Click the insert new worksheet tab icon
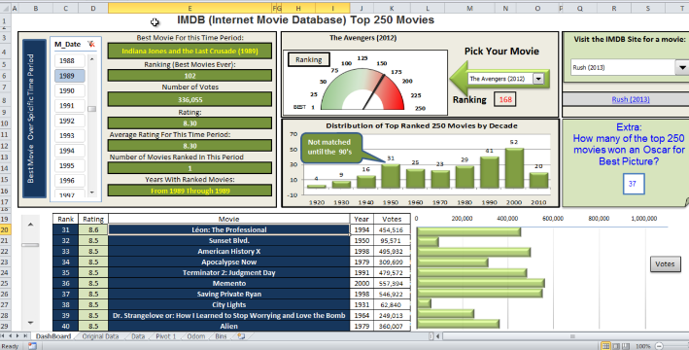 [x=241, y=336]
